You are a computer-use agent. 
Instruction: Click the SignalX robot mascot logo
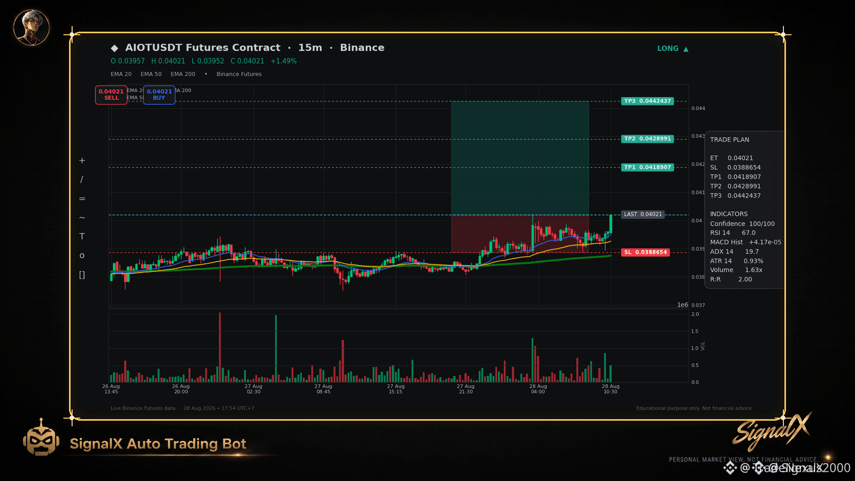pos(41,438)
